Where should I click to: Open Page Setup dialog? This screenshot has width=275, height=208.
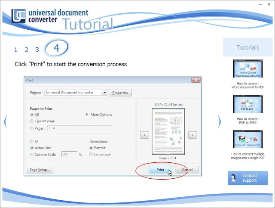click(40, 170)
